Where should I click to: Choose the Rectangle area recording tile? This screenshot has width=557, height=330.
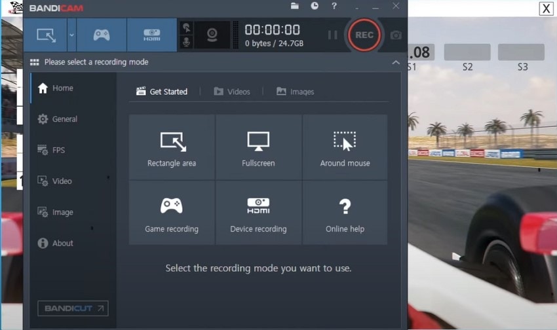tap(172, 147)
